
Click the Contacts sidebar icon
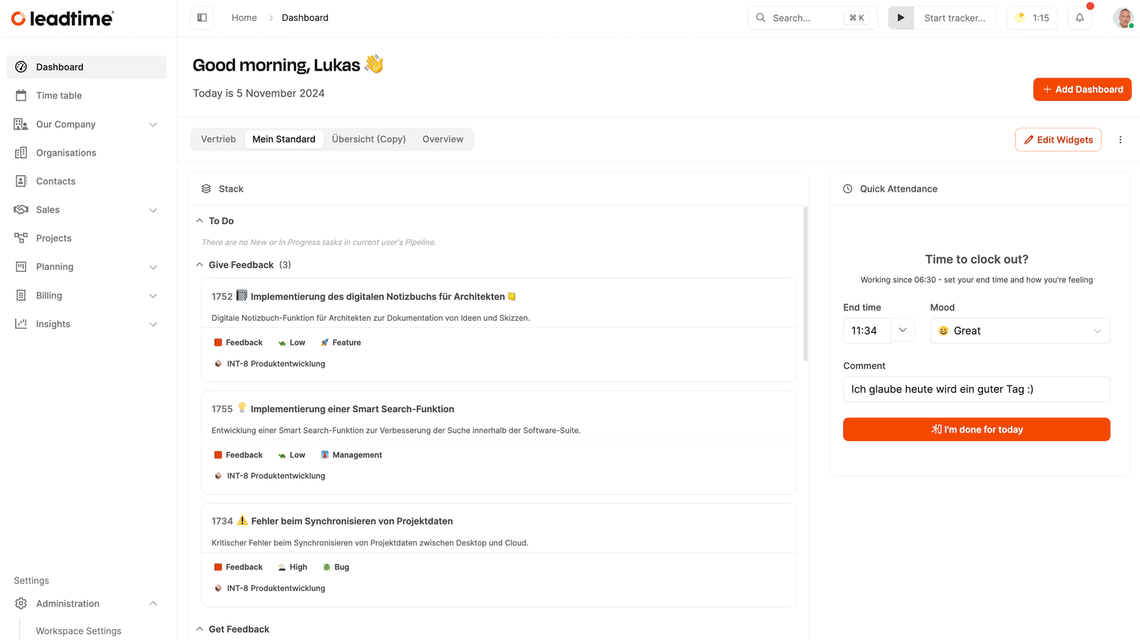(21, 182)
